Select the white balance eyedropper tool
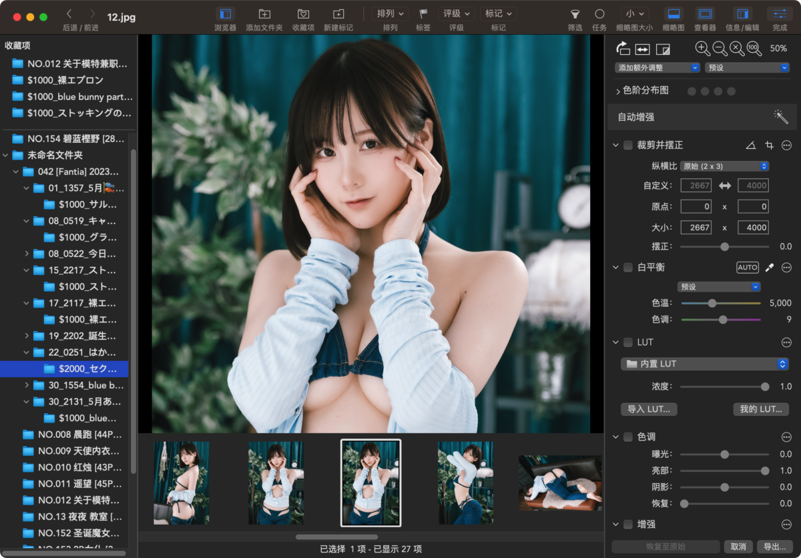This screenshot has width=801, height=558. tap(770, 268)
